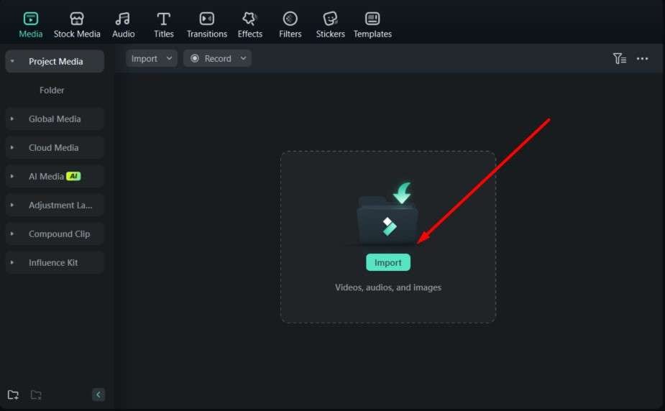Collapse the Project Media triangle

click(12, 62)
